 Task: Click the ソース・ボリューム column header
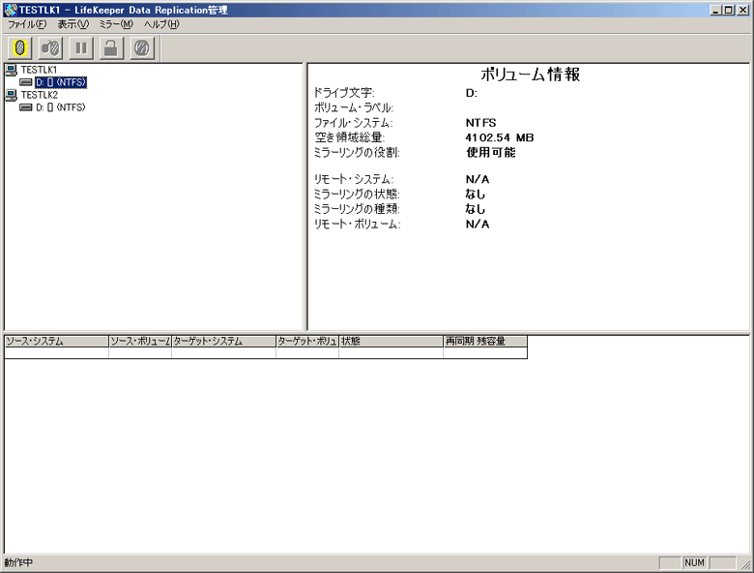click(x=140, y=342)
